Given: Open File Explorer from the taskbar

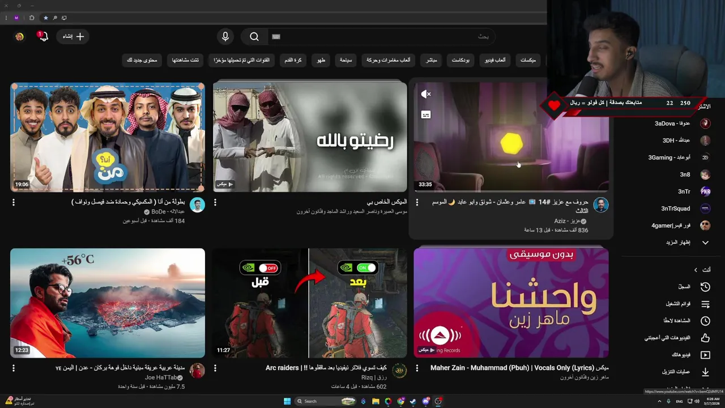Looking at the screenshot, I should pos(376,401).
